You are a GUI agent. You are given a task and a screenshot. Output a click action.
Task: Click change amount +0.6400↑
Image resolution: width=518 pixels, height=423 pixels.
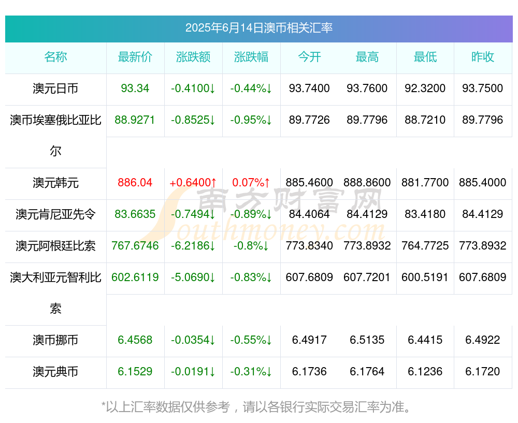[x=193, y=182]
